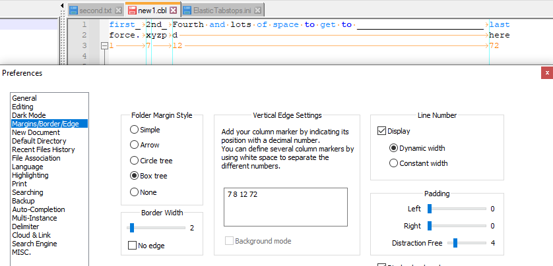Open the Search Engine settings category
553x266 pixels.
[34, 244]
